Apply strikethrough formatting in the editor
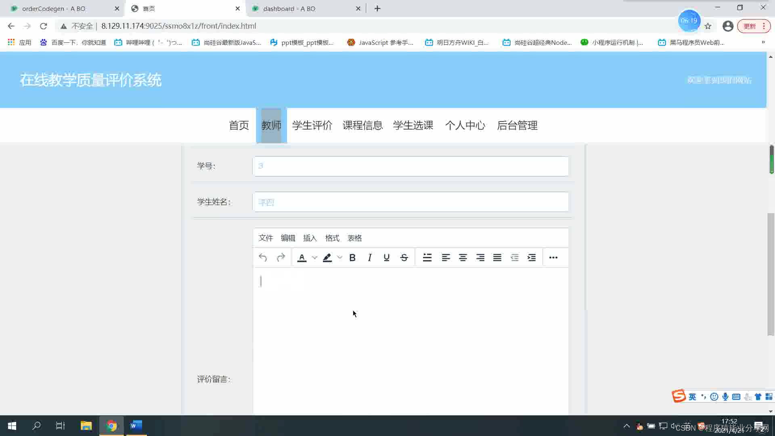 coord(404,258)
